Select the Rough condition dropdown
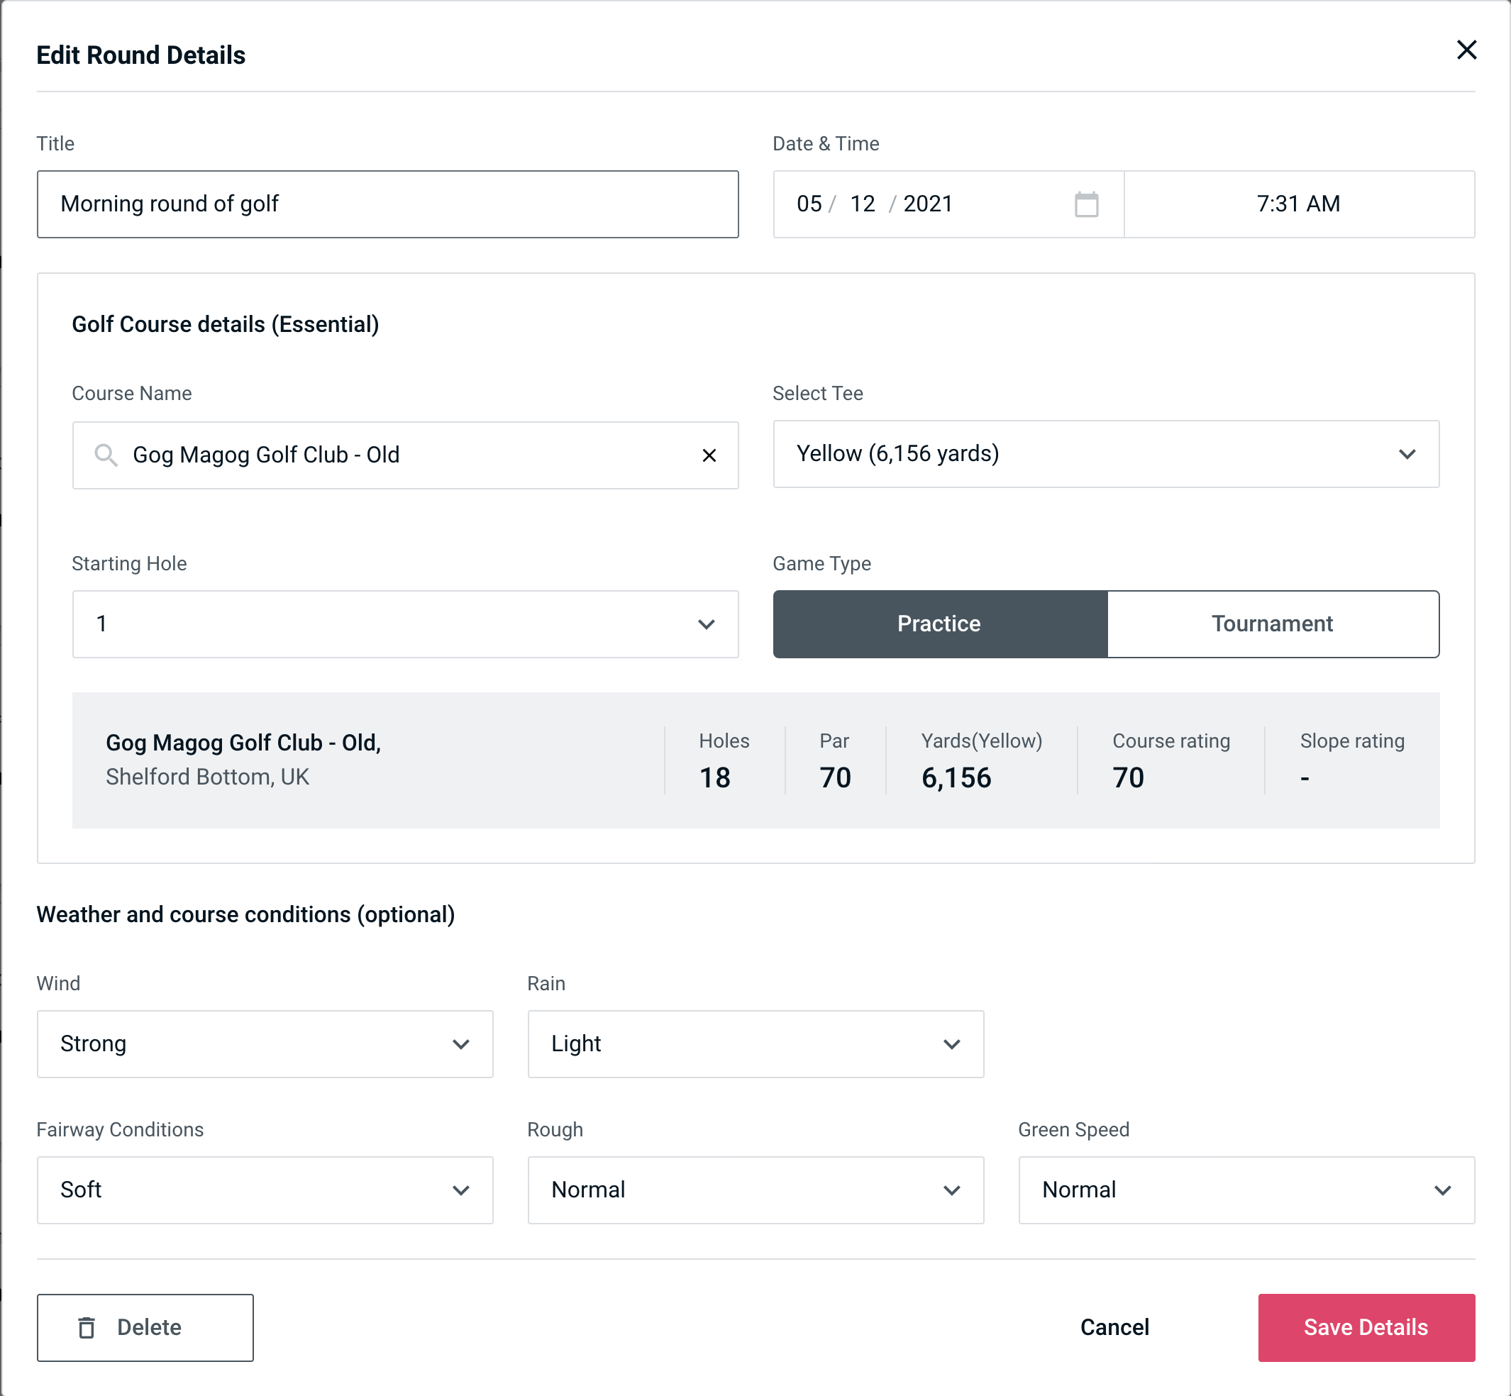This screenshot has height=1396, width=1511. [x=757, y=1190]
